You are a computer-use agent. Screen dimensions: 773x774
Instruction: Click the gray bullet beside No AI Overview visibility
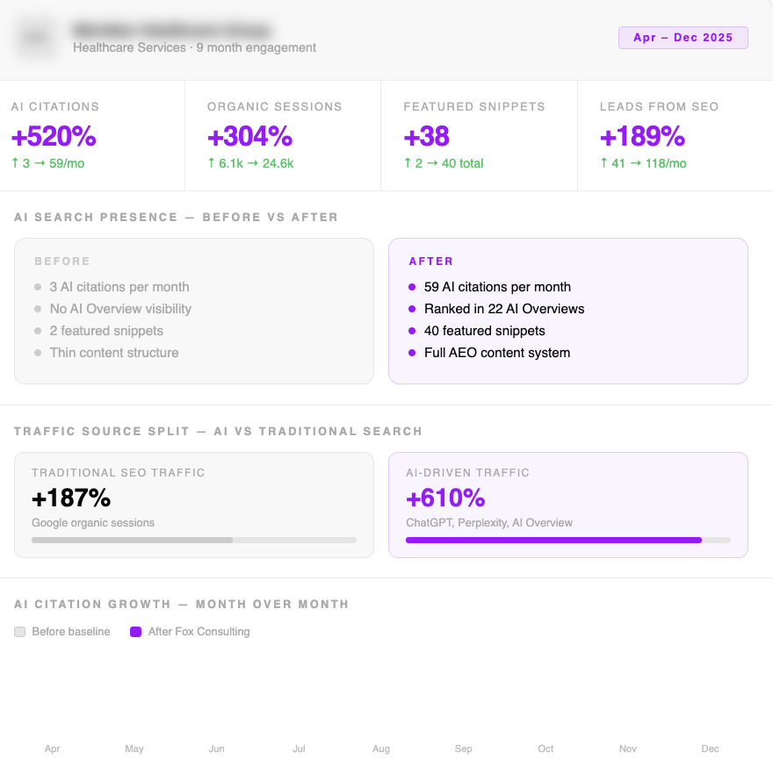point(38,309)
